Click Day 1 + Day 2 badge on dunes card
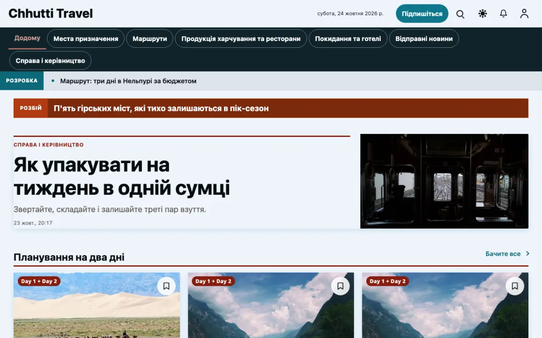The width and height of the screenshot is (542, 338). (39, 281)
